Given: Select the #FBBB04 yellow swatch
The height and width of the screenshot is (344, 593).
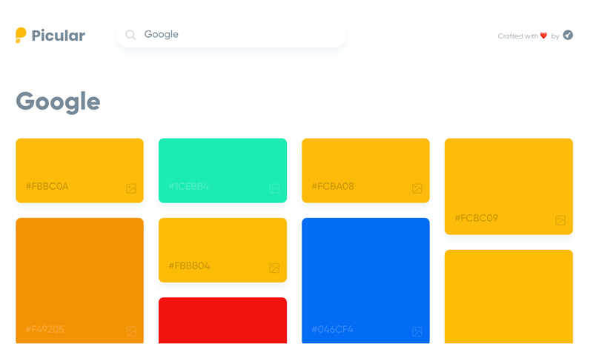Looking at the screenshot, I should 223,250.
